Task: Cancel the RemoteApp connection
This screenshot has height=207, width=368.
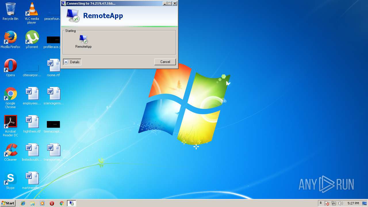Action: click(x=165, y=62)
